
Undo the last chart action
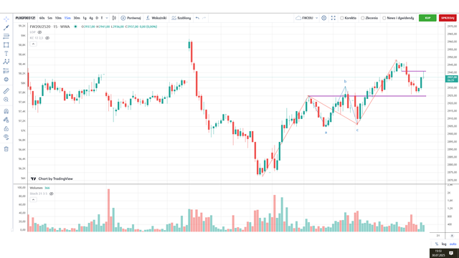coord(197,18)
